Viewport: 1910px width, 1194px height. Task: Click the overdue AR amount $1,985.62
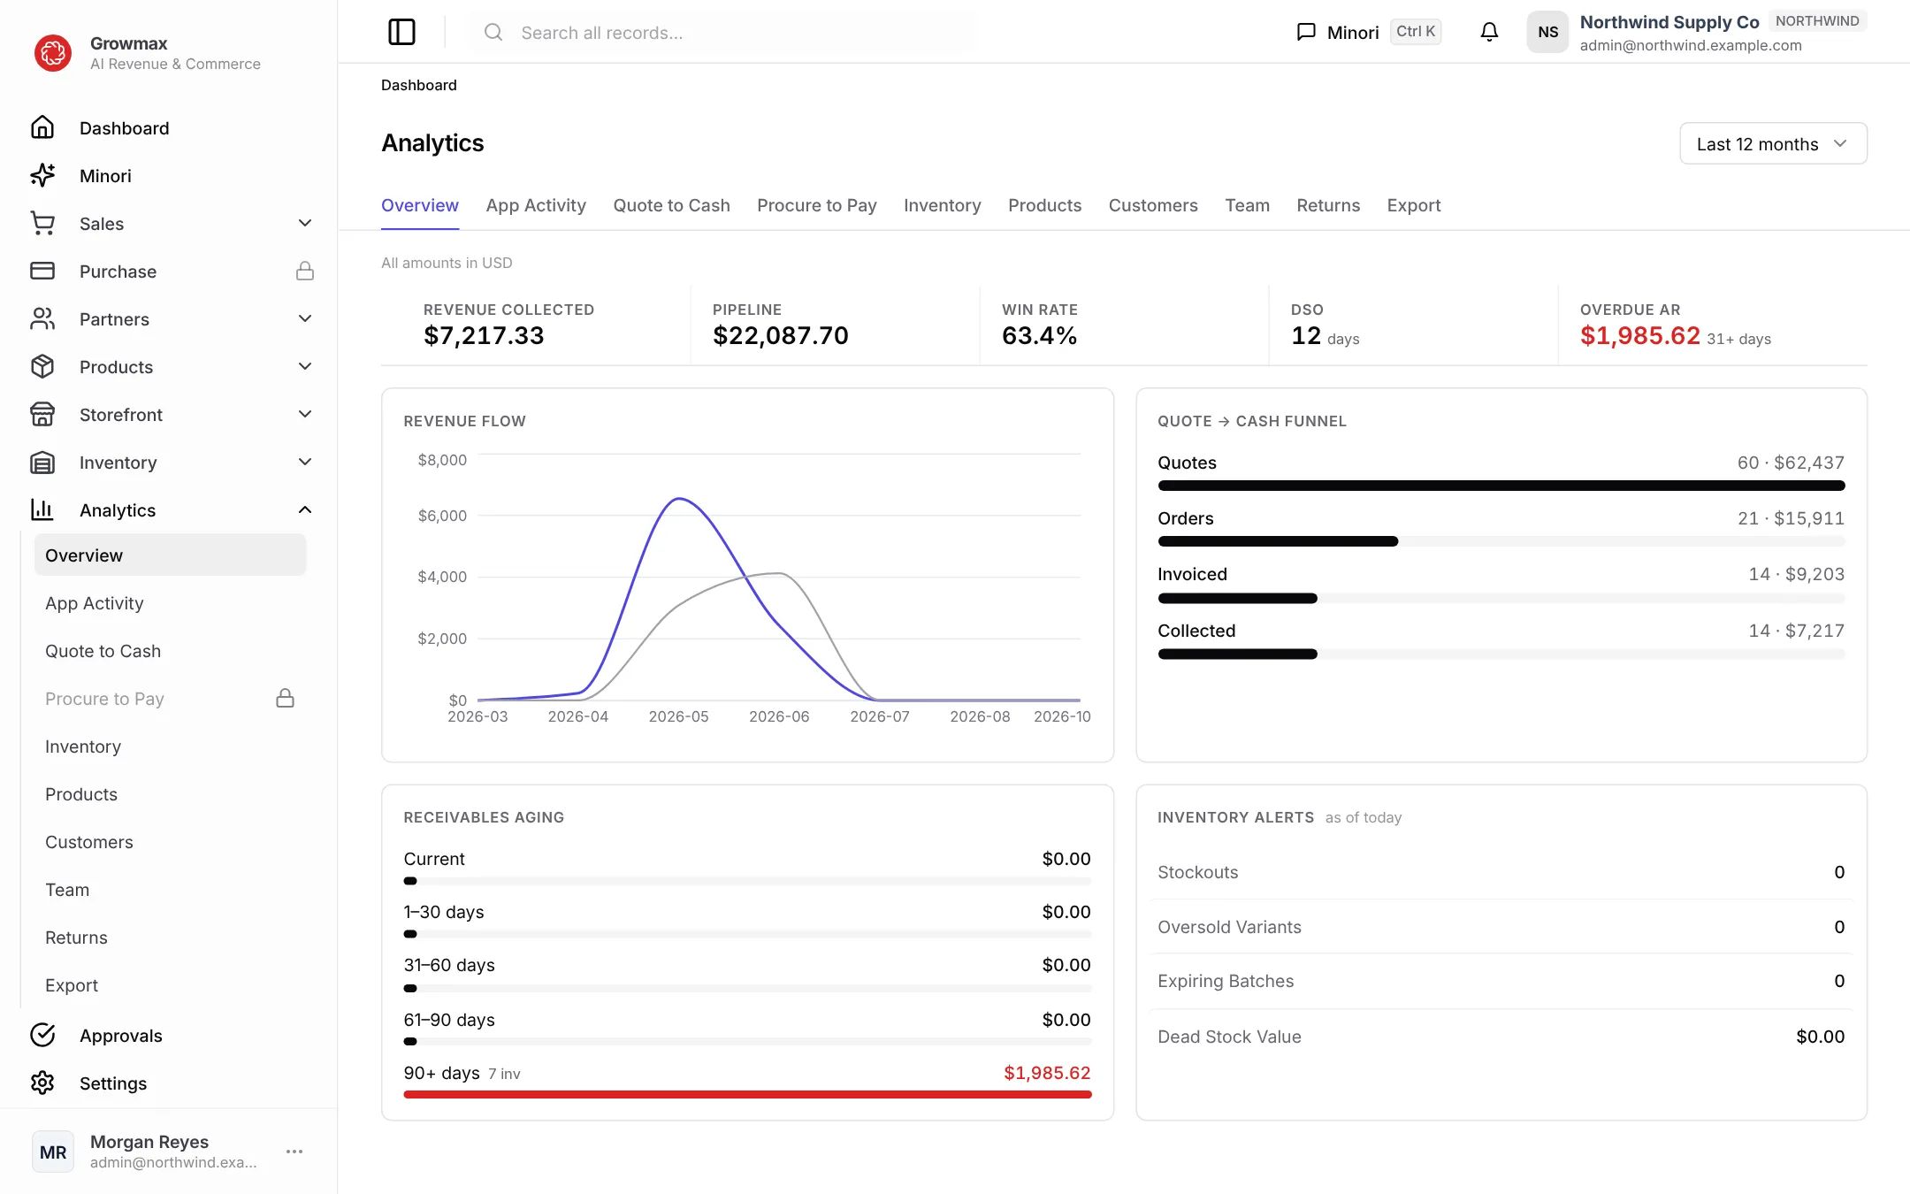pyautogui.click(x=1639, y=336)
